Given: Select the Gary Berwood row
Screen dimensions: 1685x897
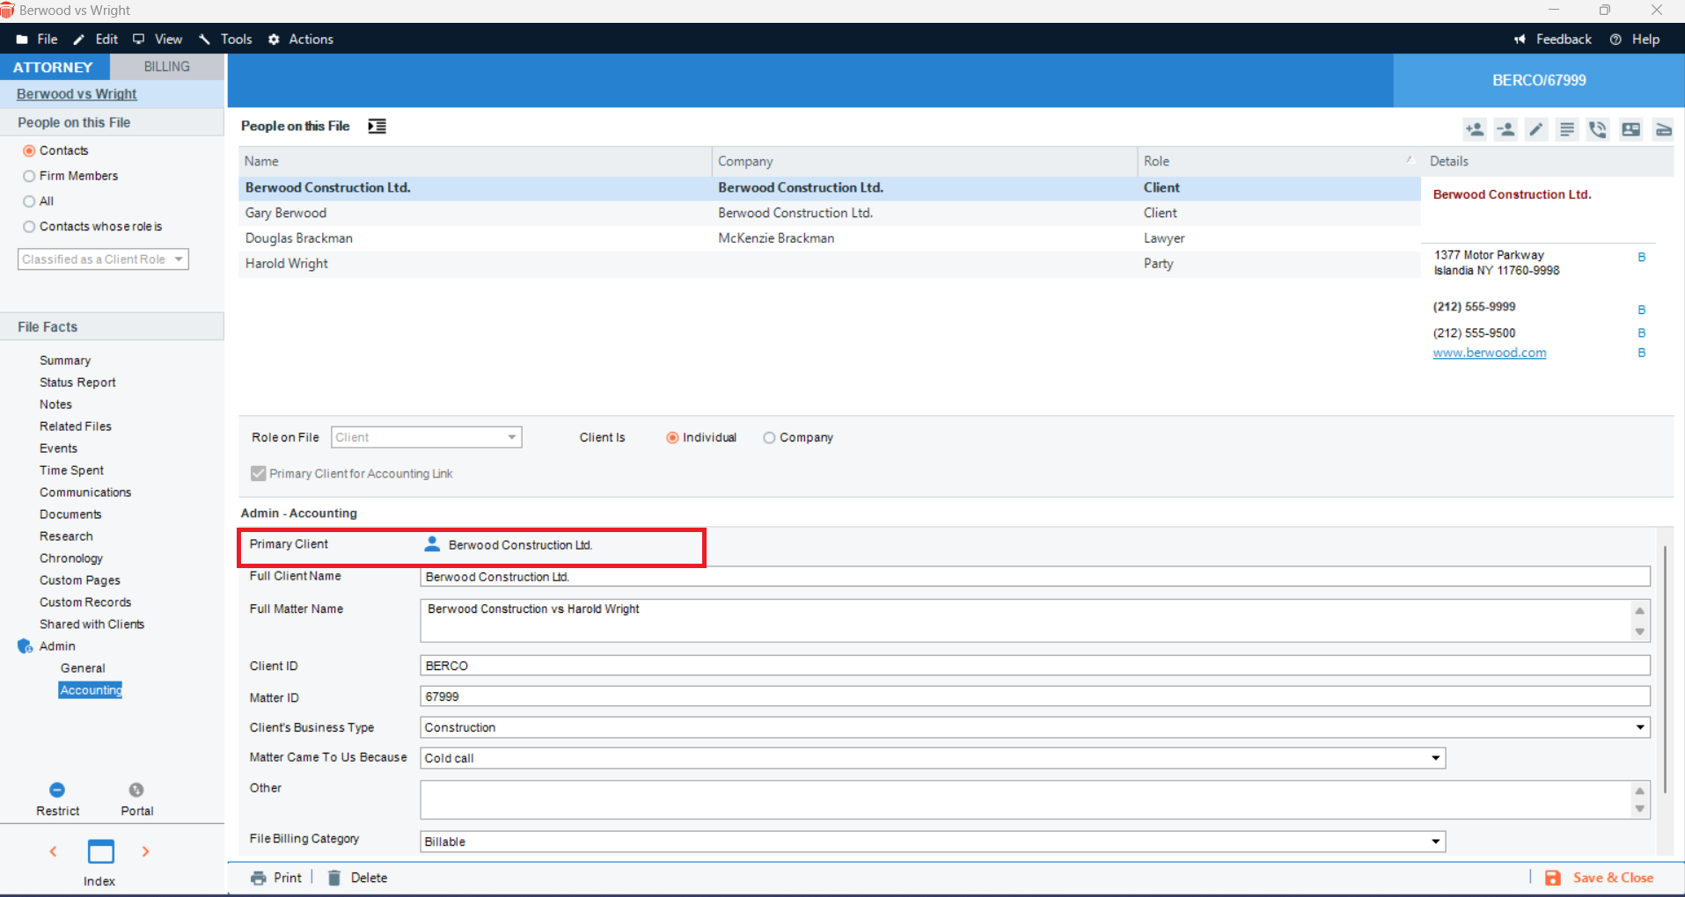Looking at the screenshot, I should (x=829, y=213).
